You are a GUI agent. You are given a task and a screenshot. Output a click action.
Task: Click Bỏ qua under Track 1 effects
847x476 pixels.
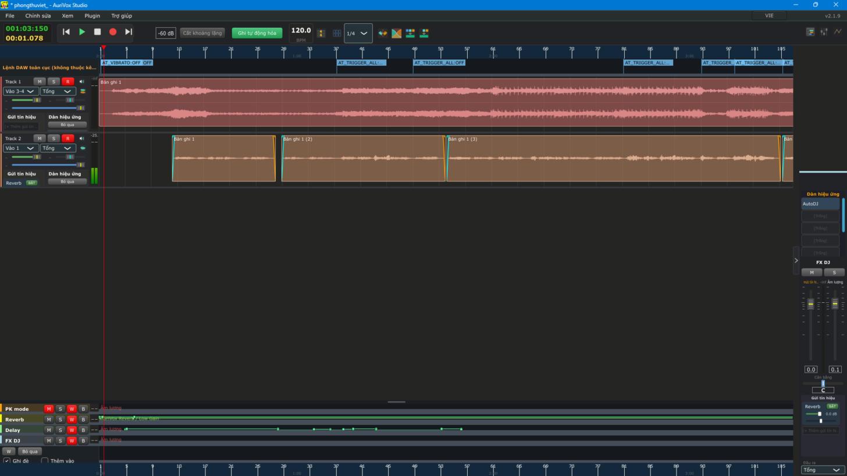pyautogui.click(x=67, y=124)
